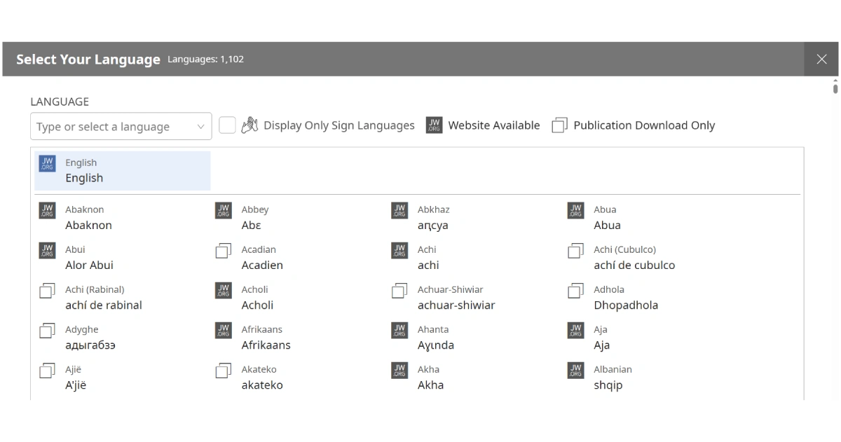Image resolution: width=841 pixels, height=442 pixels.
Task: Open the language combo box arrow
Action: (x=200, y=127)
